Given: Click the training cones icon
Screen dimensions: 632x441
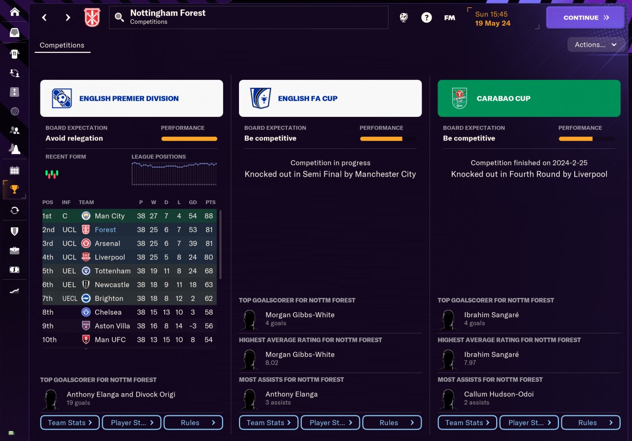Looking at the screenshot, I should point(14,148).
